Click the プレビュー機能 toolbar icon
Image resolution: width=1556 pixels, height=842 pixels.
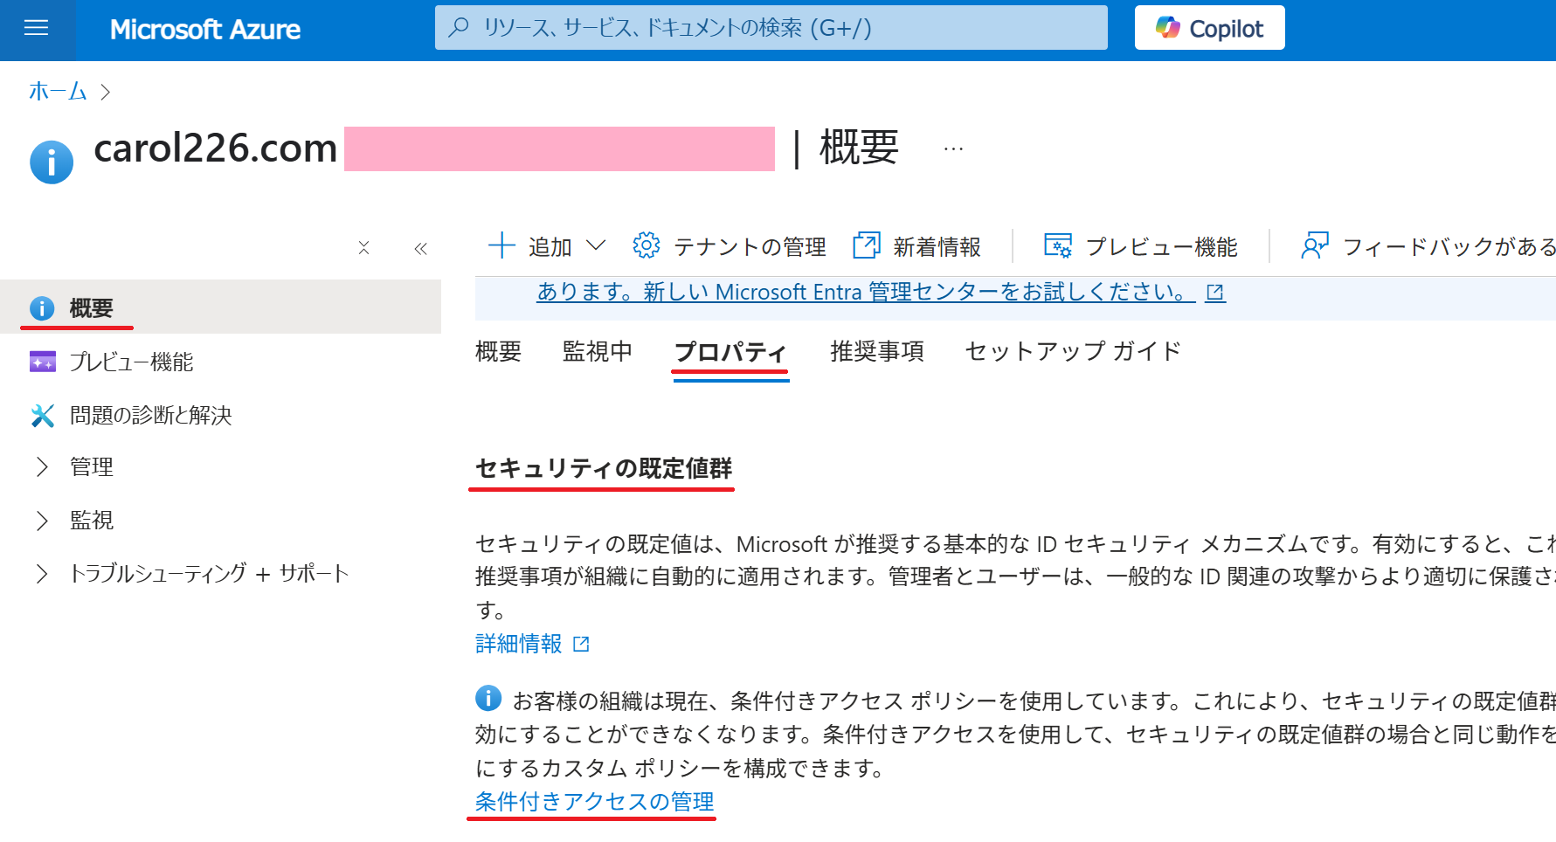pyautogui.click(x=1058, y=246)
